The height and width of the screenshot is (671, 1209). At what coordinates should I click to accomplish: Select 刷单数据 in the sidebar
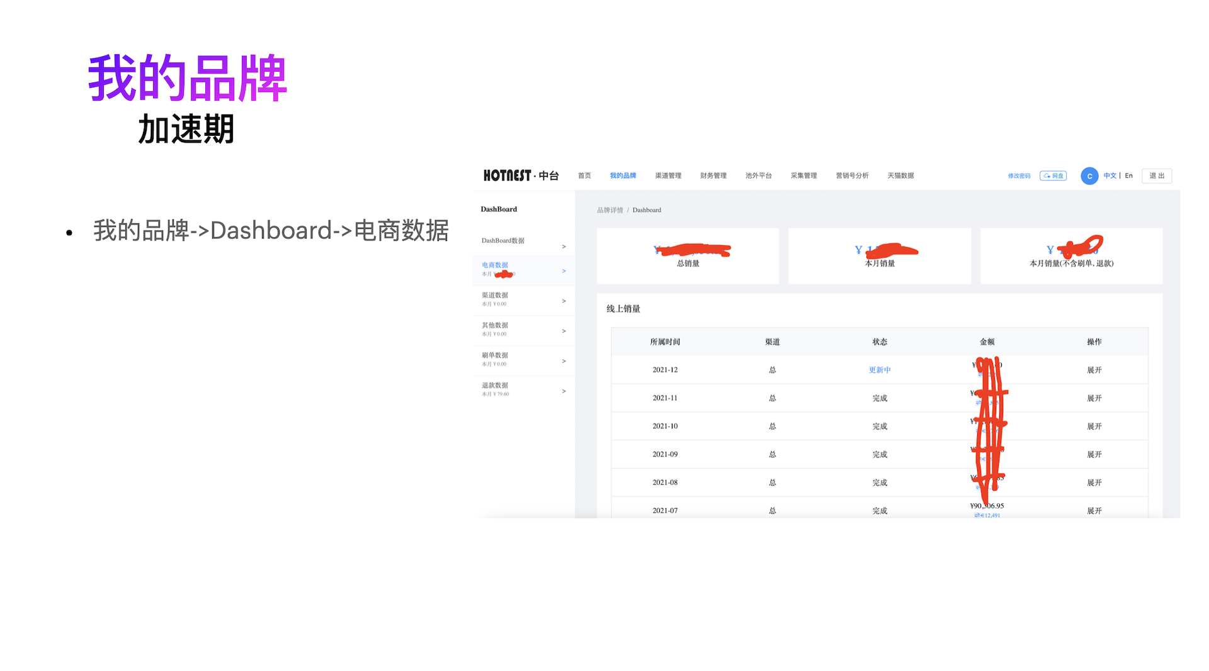point(495,355)
